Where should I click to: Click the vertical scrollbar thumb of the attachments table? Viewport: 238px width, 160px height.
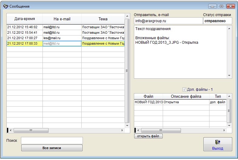[229, 111]
